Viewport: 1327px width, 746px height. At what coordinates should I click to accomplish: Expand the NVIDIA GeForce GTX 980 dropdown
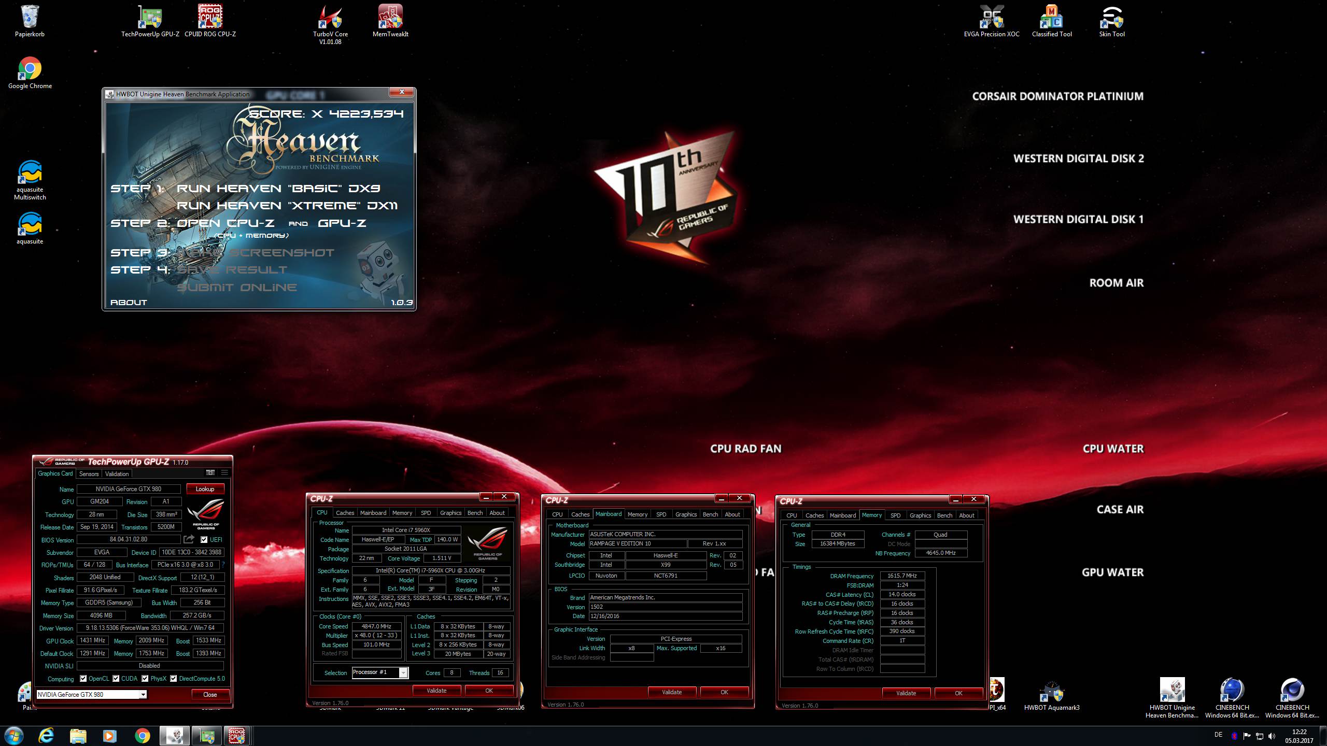tap(143, 695)
